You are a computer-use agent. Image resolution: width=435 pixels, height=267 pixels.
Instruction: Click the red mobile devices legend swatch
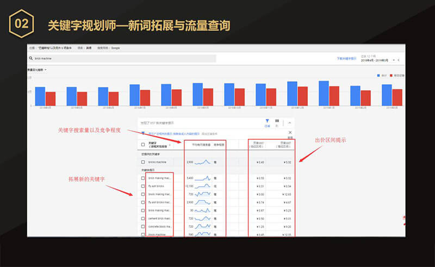pyautogui.click(x=391, y=76)
